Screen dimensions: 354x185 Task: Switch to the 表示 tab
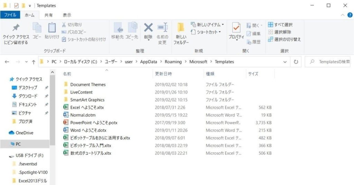(67, 15)
